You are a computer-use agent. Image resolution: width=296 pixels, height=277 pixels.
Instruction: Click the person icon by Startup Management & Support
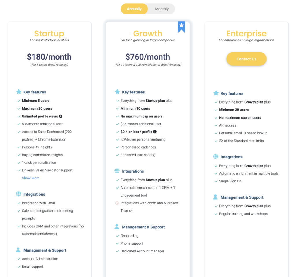tap(18, 250)
